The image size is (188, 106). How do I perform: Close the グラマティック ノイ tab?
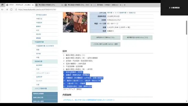click(33, 5)
